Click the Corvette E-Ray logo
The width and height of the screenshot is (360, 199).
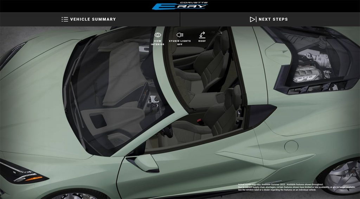coord(180,6)
